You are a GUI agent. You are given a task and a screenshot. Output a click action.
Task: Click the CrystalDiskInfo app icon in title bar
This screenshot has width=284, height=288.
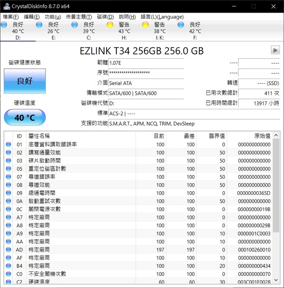pos(7,6)
